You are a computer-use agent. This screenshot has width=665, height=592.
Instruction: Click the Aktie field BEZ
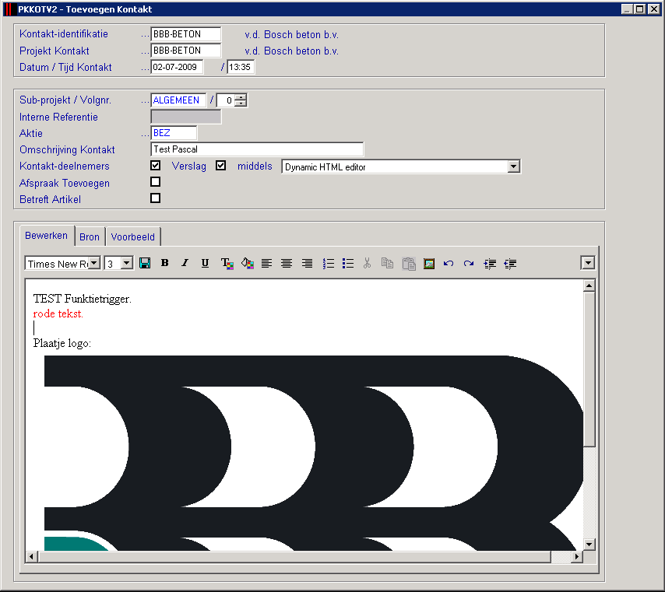click(x=174, y=133)
